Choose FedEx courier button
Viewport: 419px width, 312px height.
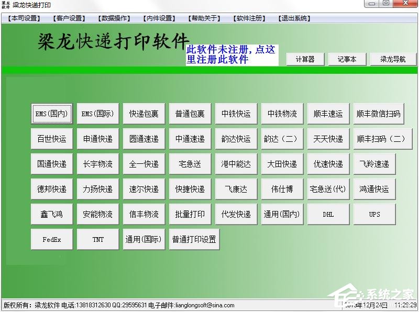51,239
